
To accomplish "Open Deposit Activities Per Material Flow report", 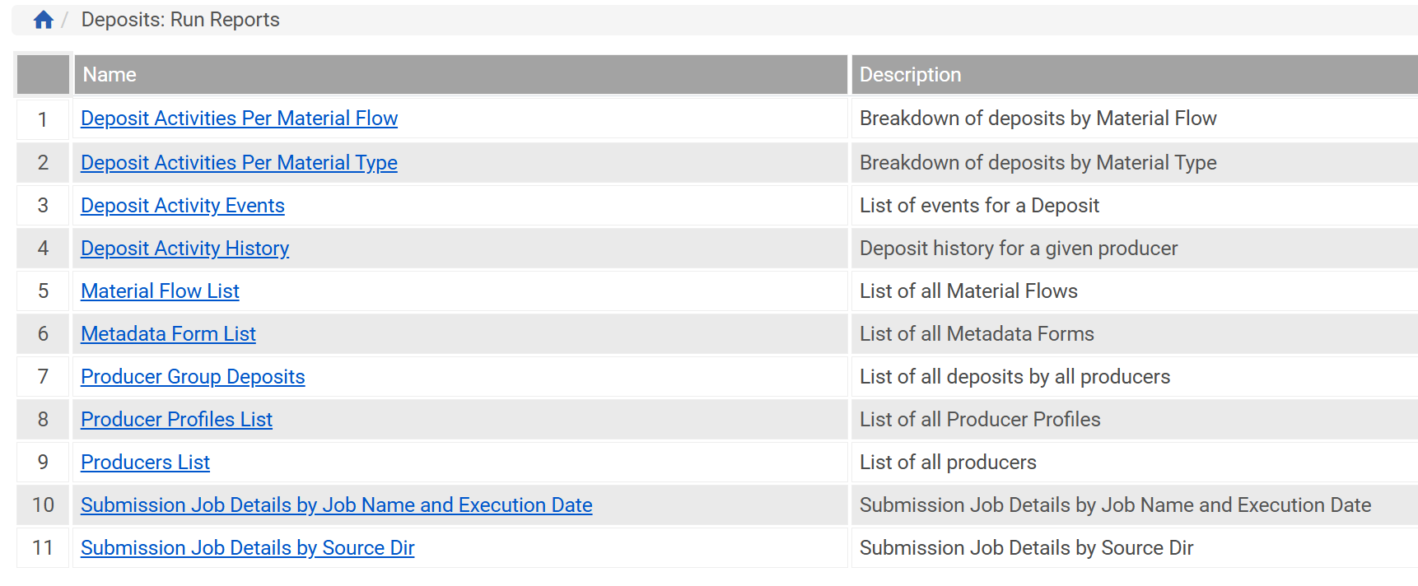I will (x=239, y=119).
